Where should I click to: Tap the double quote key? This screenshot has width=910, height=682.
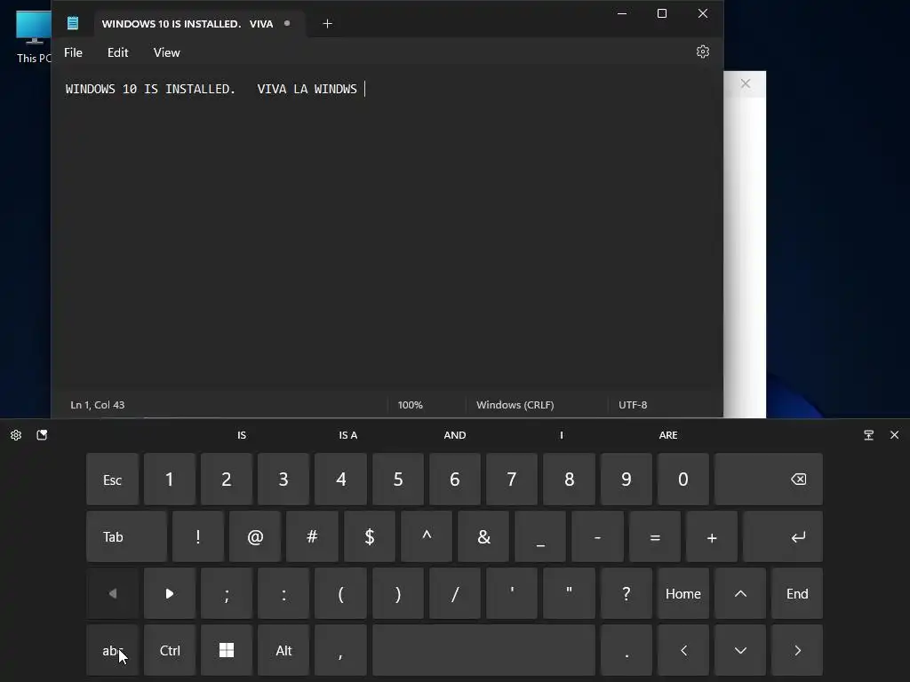point(569,593)
